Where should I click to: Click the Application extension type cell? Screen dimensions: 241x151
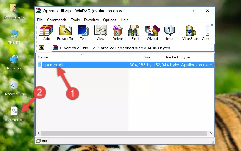(x=197, y=65)
